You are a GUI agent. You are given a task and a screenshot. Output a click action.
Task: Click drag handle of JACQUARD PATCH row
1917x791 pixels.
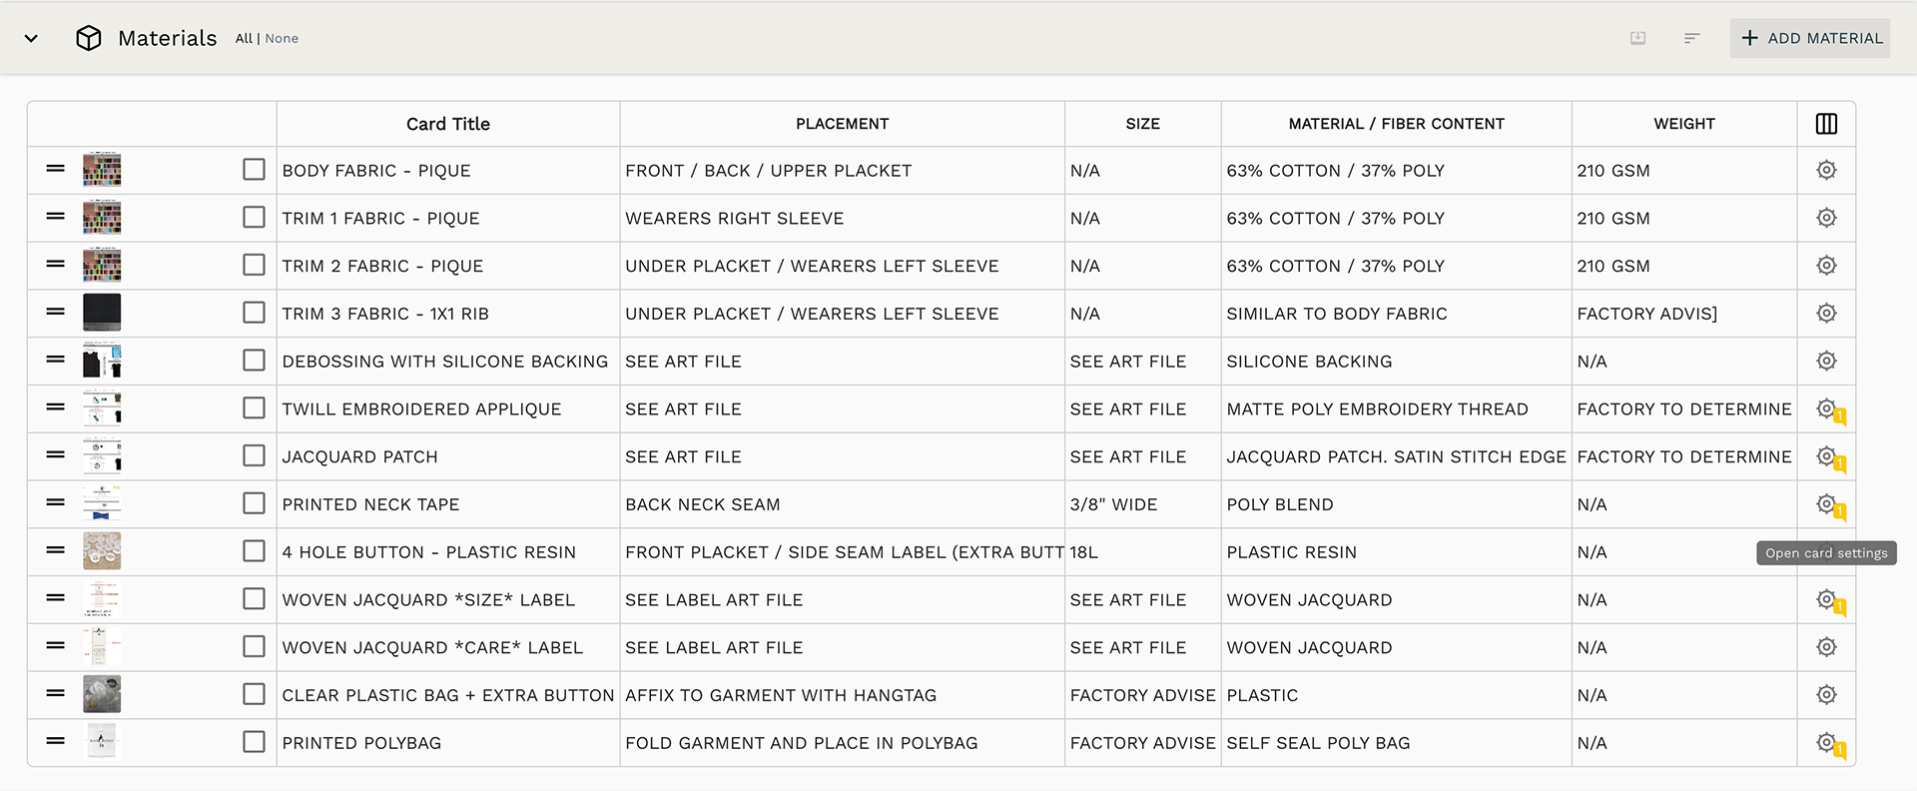[56, 455]
